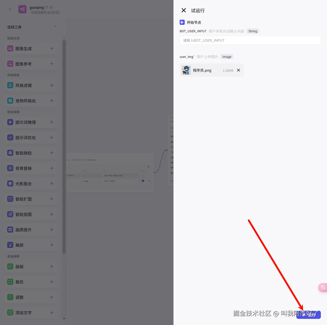Select the 宠物风格化 tool icon

[x=10, y=101]
